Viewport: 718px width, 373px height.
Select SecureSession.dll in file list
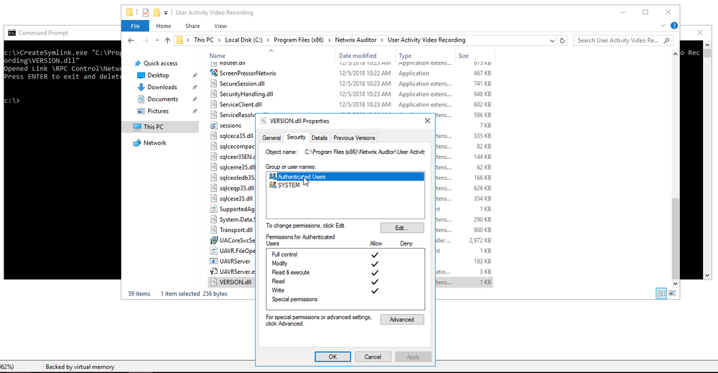(242, 84)
